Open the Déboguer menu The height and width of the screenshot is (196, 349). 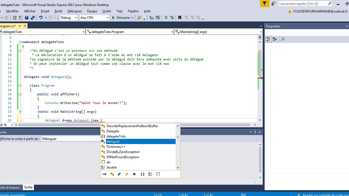tap(75, 11)
